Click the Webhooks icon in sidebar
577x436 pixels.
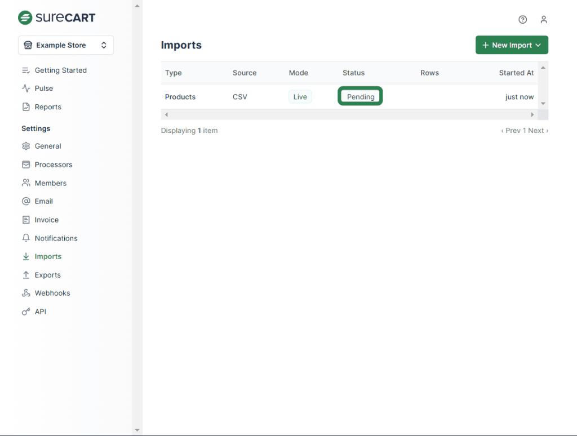(x=26, y=293)
